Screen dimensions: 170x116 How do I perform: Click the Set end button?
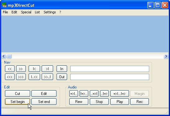(44, 102)
